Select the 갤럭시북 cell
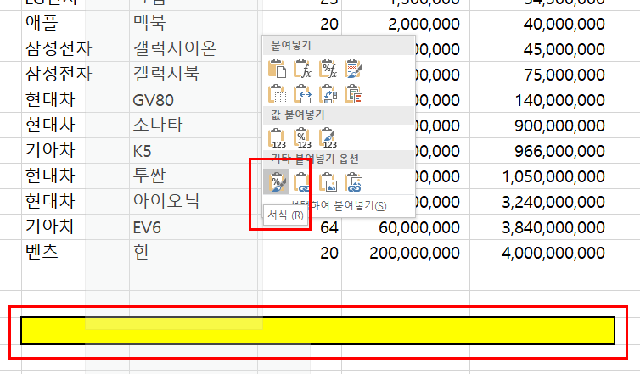This screenshot has width=640, height=374. pyautogui.click(x=194, y=75)
